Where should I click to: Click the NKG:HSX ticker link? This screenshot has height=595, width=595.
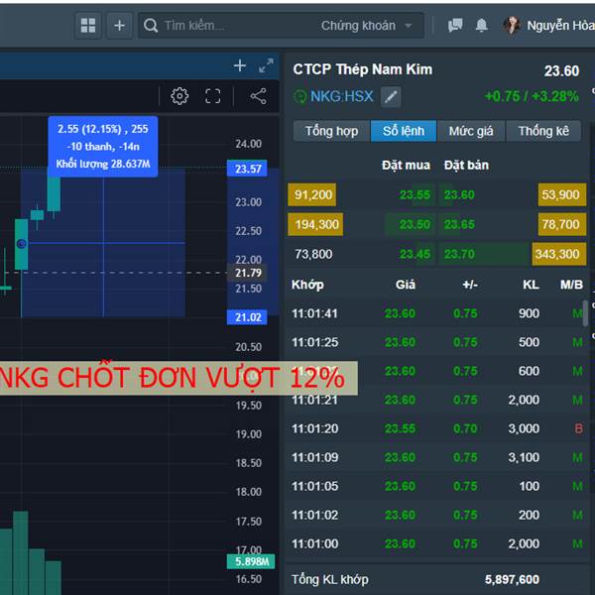(x=341, y=96)
